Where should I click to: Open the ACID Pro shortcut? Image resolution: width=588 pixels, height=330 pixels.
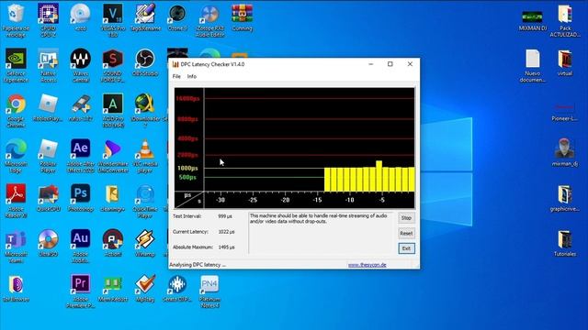[112, 111]
